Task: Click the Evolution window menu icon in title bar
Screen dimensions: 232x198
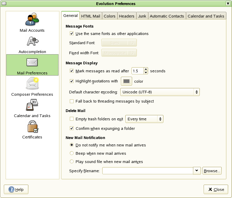Action: (x=4, y=4)
